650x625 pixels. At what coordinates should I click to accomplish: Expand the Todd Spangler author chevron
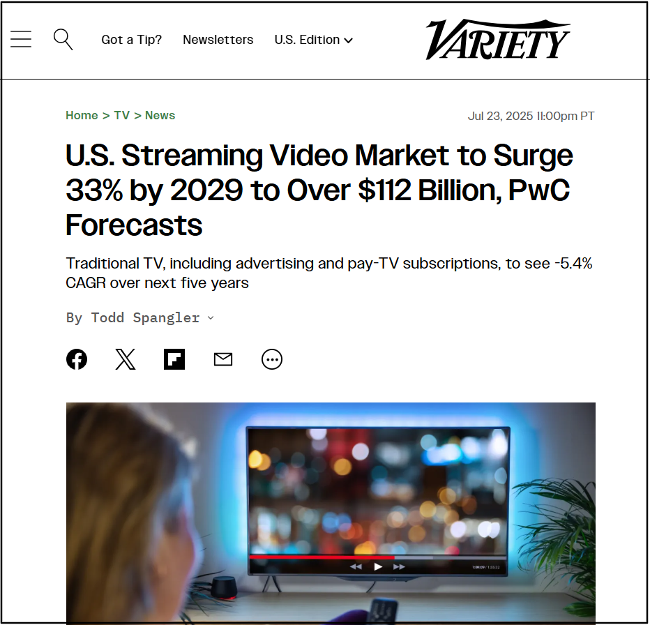point(211,318)
